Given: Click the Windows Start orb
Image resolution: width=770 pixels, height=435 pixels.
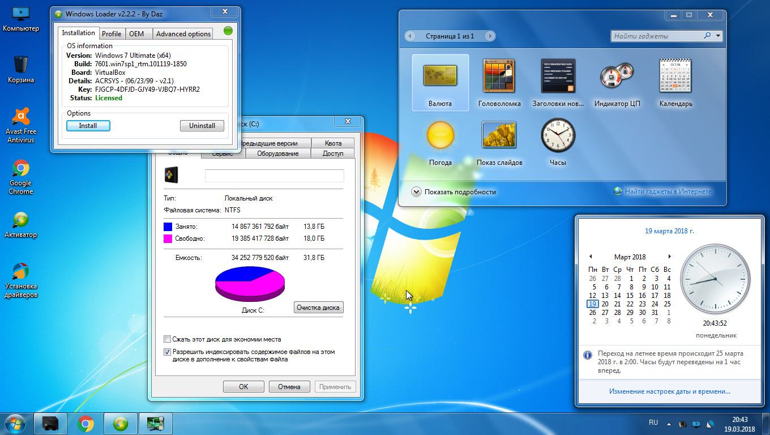Looking at the screenshot, I should click(15, 423).
